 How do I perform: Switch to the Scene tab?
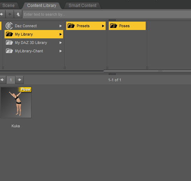(8, 6)
